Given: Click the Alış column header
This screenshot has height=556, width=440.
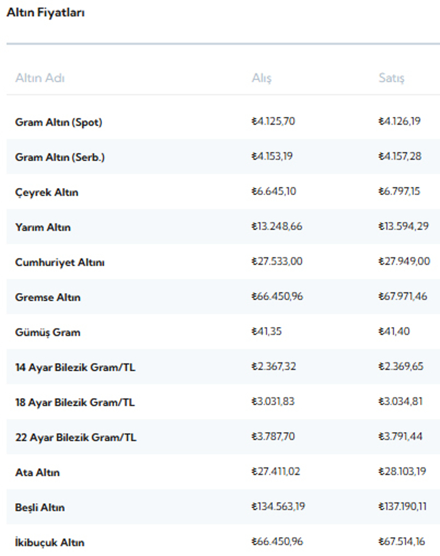Looking at the screenshot, I should pyautogui.click(x=261, y=78).
